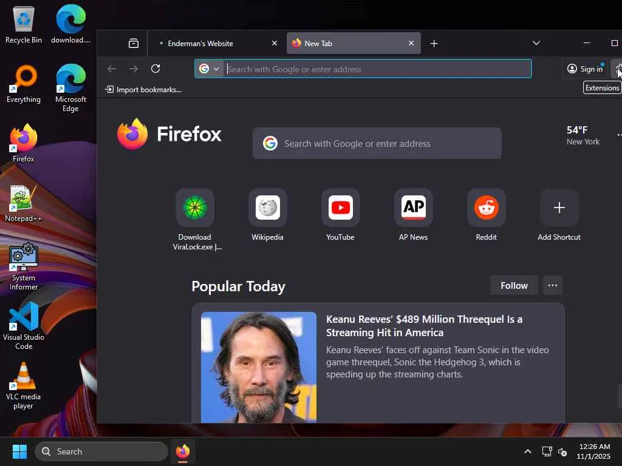Minimize the Firefox window

pyautogui.click(x=587, y=43)
